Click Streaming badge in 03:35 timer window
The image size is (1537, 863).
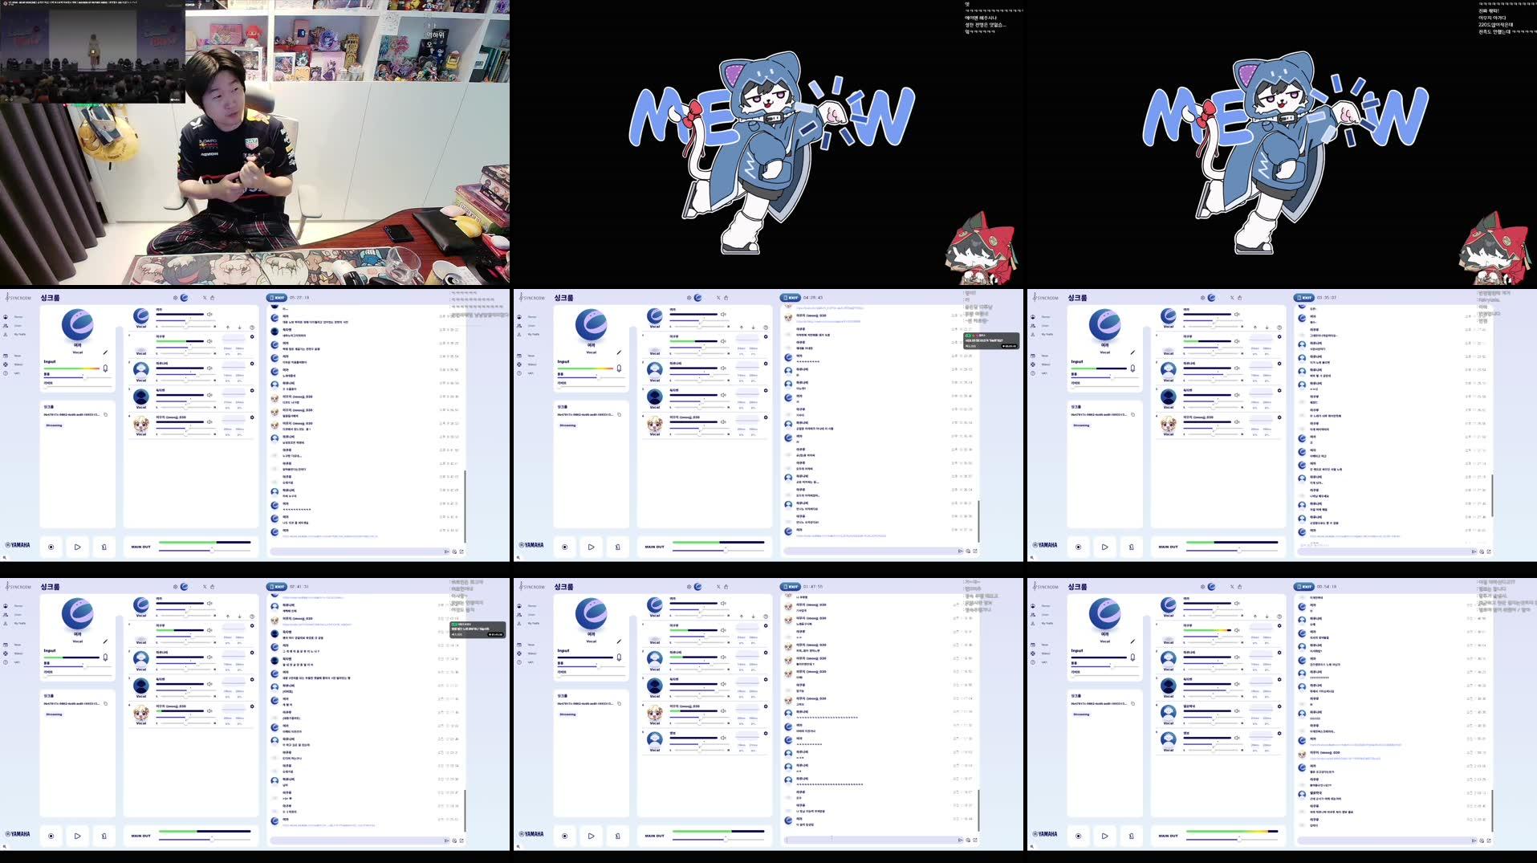[1081, 425]
